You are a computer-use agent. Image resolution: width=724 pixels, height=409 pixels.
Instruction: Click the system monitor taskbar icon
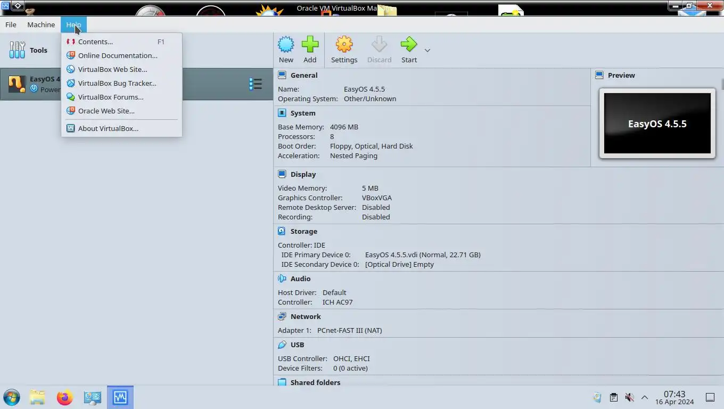(92, 397)
